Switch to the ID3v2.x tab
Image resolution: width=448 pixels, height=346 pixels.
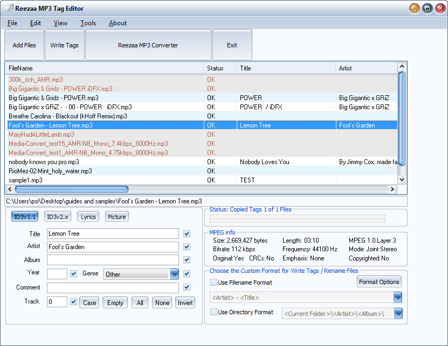coord(58,217)
